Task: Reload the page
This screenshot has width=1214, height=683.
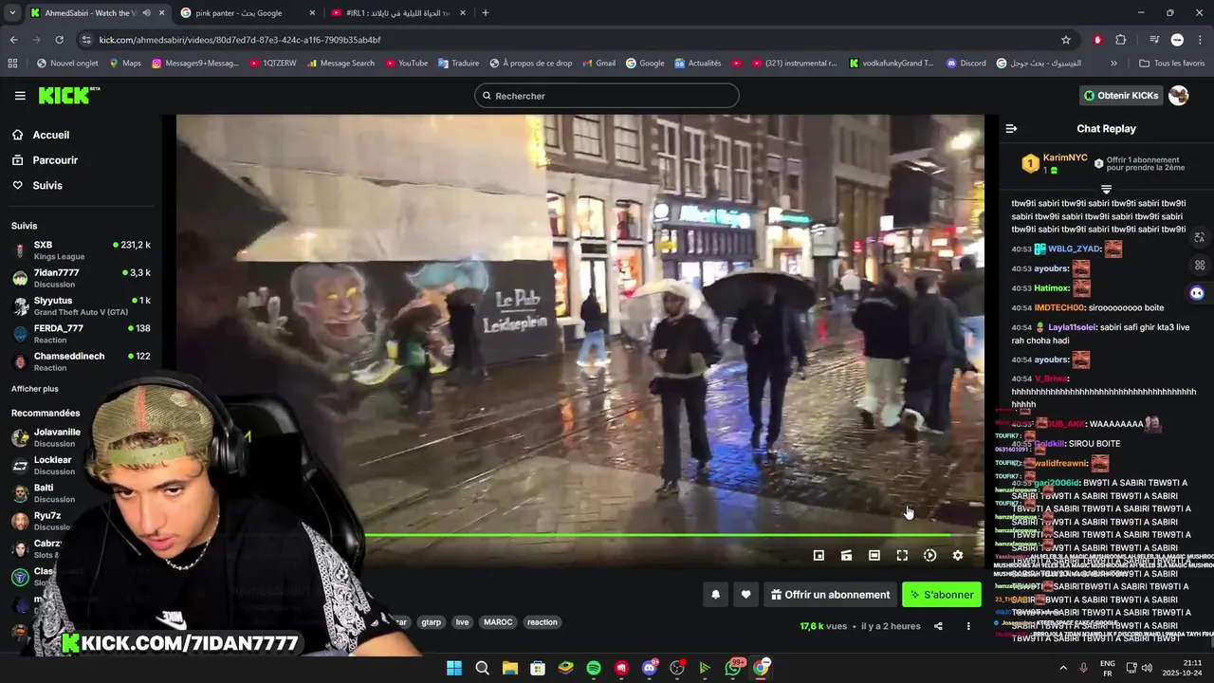Action: click(x=59, y=40)
